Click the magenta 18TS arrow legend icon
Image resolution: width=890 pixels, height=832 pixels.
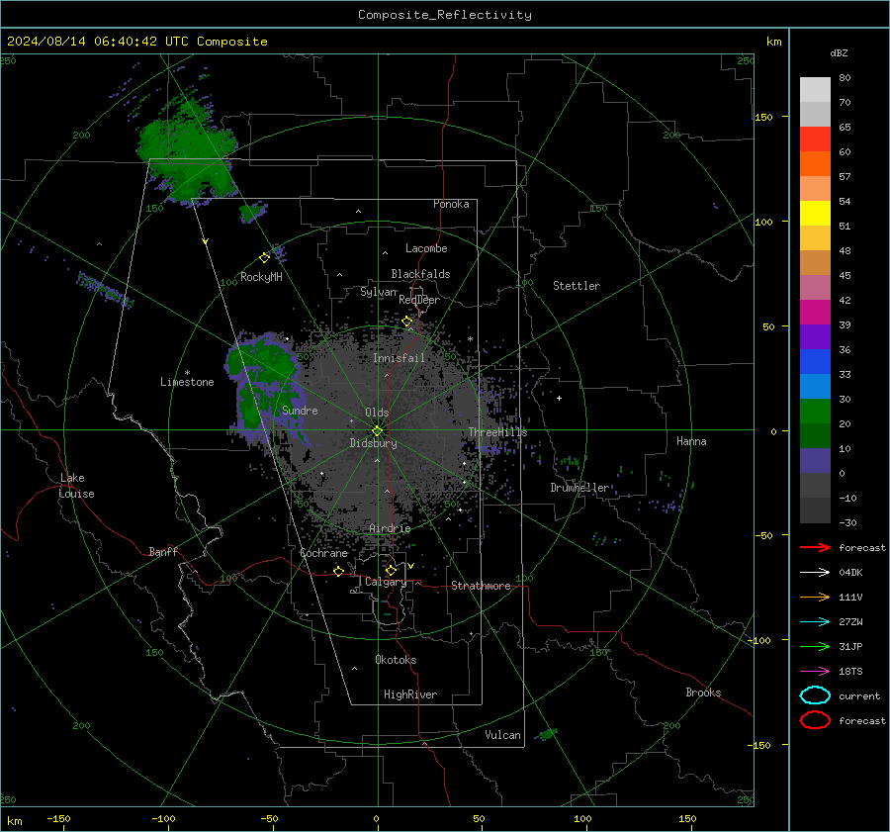[x=815, y=672]
